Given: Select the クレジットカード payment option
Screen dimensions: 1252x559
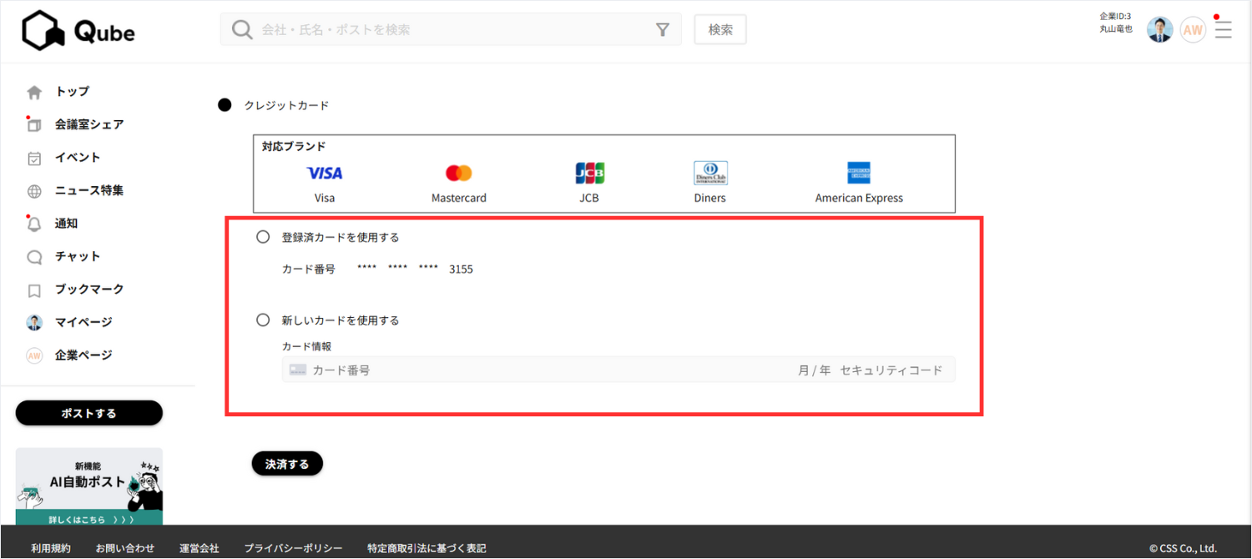Looking at the screenshot, I should pyautogui.click(x=225, y=105).
